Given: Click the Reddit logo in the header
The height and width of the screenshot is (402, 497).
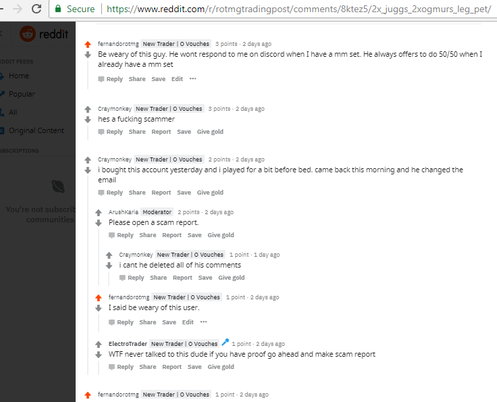Looking at the screenshot, I should coord(44,34).
